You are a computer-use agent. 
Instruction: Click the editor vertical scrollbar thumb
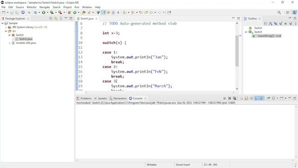click(x=237, y=51)
